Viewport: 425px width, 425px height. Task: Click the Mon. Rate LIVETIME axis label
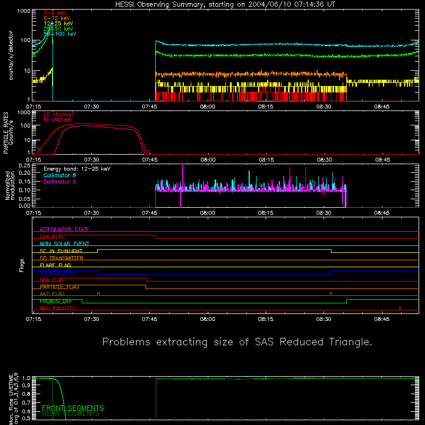click(x=13, y=398)
